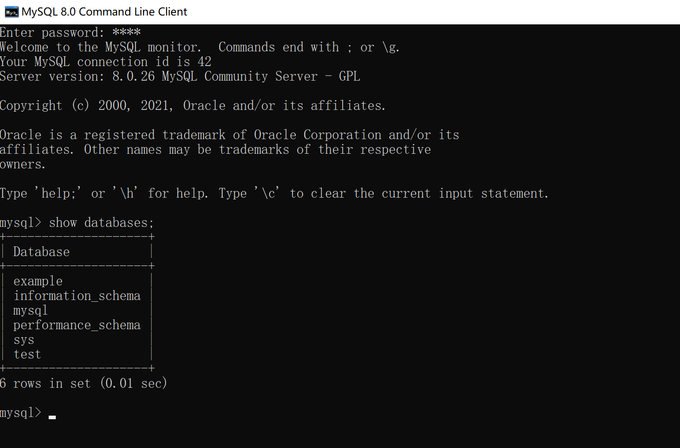Click the active 'mysql>' prompt line
680x448 pixels.
pos(21,412)
